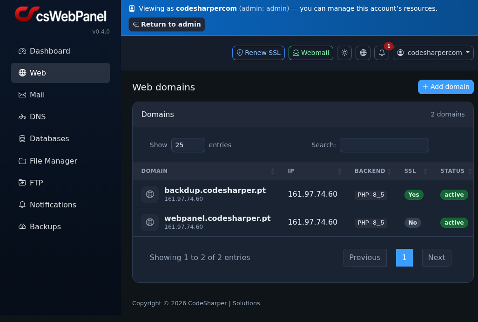
Task: Open the language globe selector
Action: pyautogui.click(x=363, y=53)
